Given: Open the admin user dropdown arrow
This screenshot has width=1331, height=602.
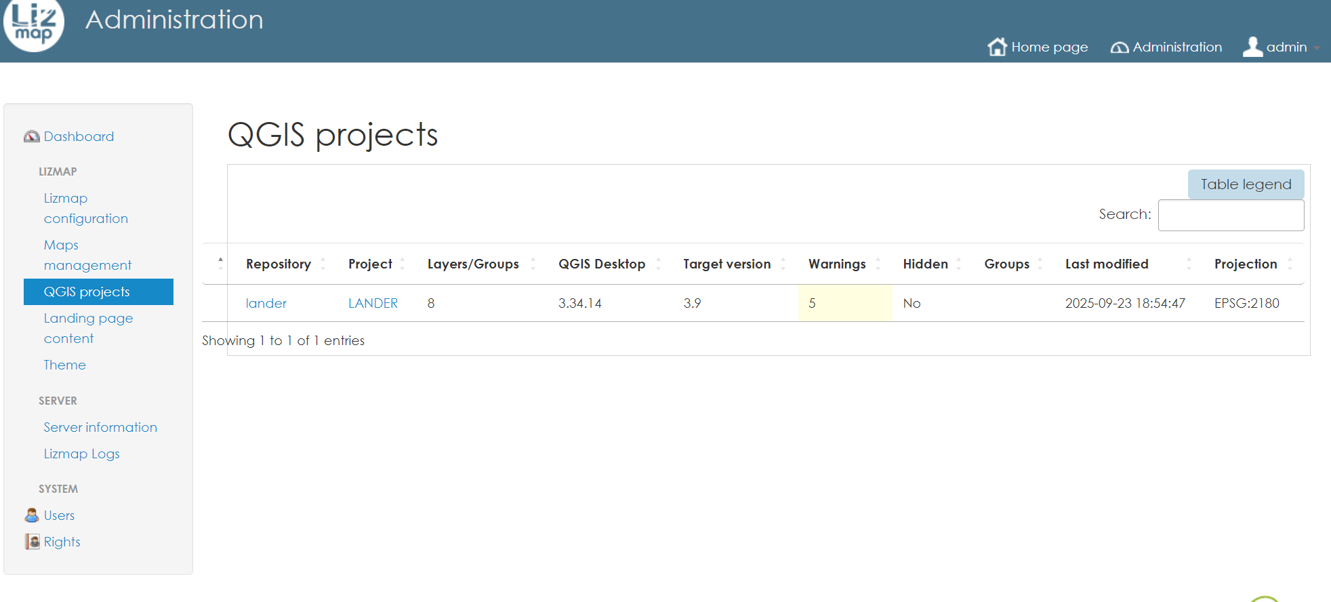Looking at the screenshot, I should coord(1316,48).
